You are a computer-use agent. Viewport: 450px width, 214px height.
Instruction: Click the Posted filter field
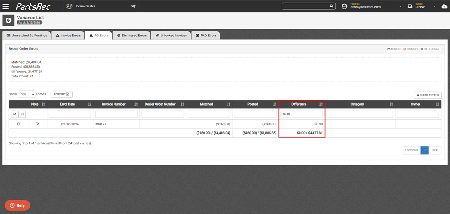pos(255,114)
